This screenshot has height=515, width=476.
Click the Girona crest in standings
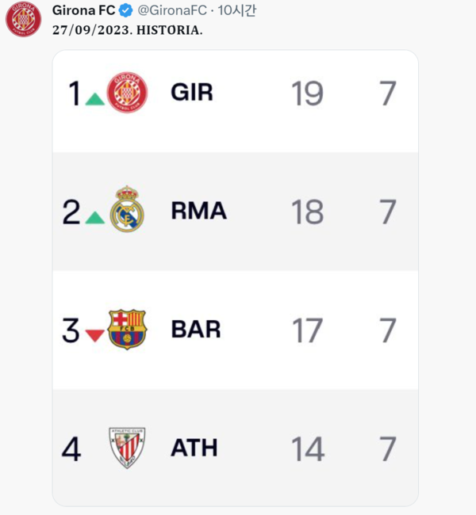tap(127, 92)
